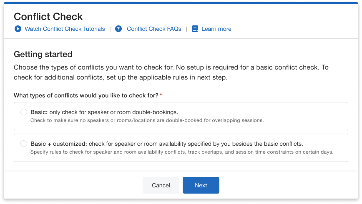The width and height of the screenshot is (362, 204).
Task: Click the 'Specify rules to check' description
Action: (182, 152)
